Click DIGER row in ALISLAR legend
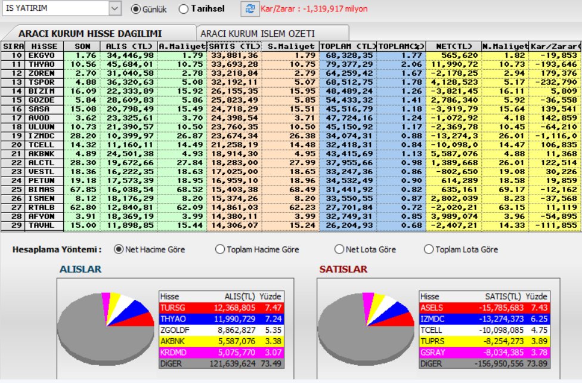Image resolution: width=582 pixels, height=383 pixels. point(222,363)
